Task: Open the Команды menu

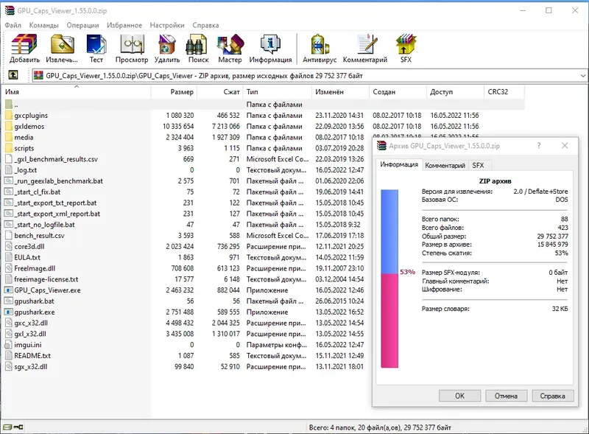Action: pyautogui.click(x=44, y=25)
